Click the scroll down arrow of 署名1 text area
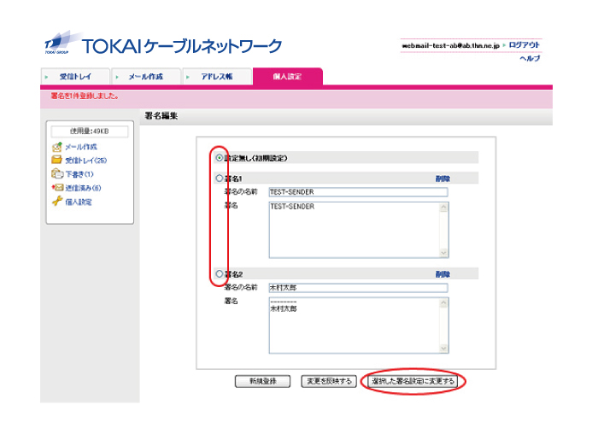The height and width of the screenshot is (422, 598). pyautogui.click(x=443, y=252)
